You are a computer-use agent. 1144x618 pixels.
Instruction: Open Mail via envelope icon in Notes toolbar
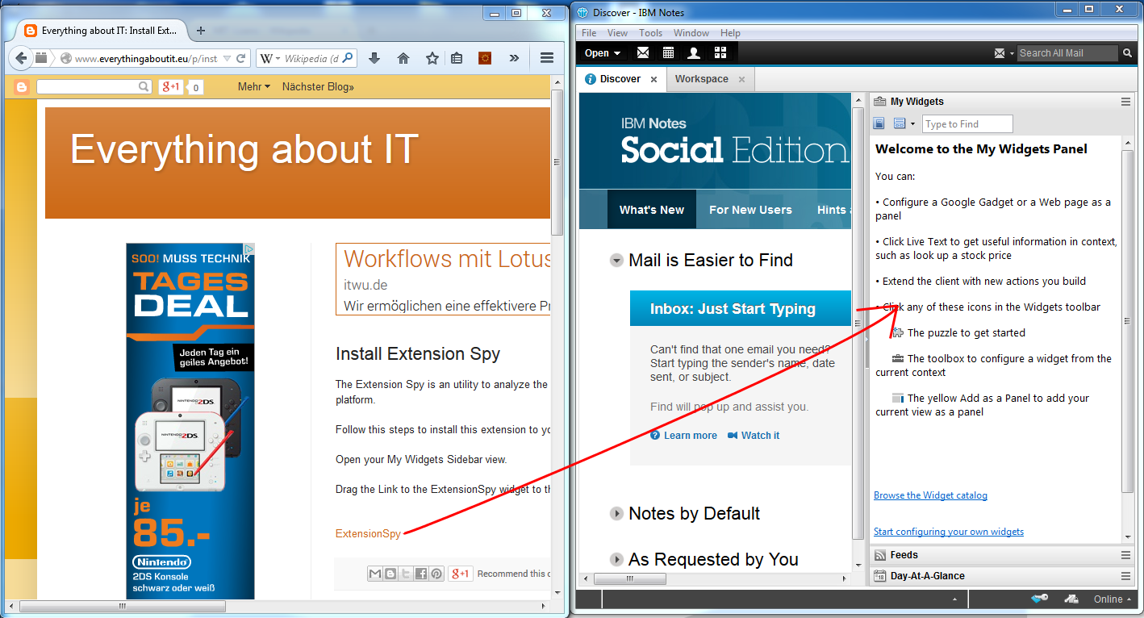tap(643, 53)
